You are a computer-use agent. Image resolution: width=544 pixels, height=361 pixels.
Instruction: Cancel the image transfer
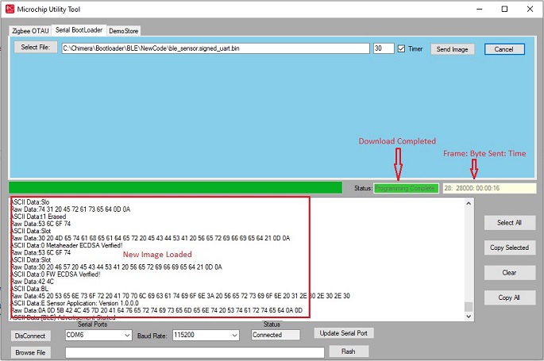[504, 49]
